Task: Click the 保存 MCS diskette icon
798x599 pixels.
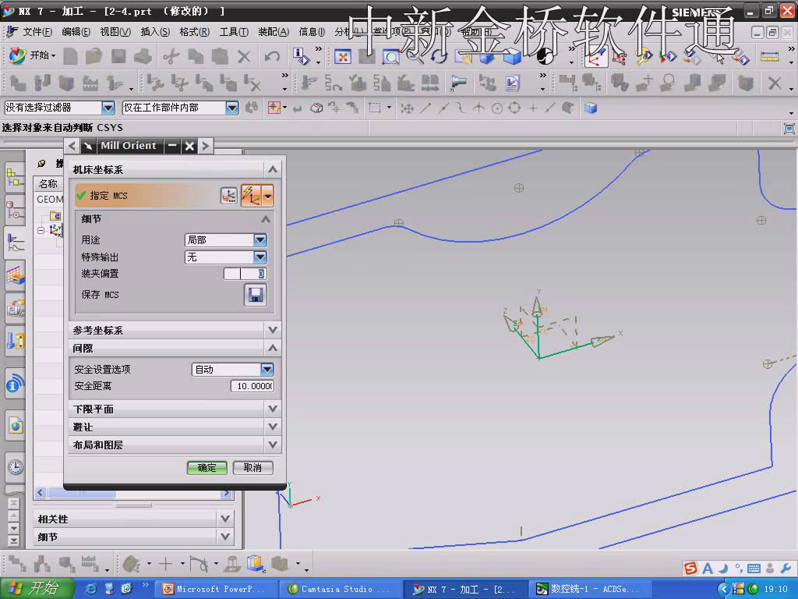Action: (256, 295)
